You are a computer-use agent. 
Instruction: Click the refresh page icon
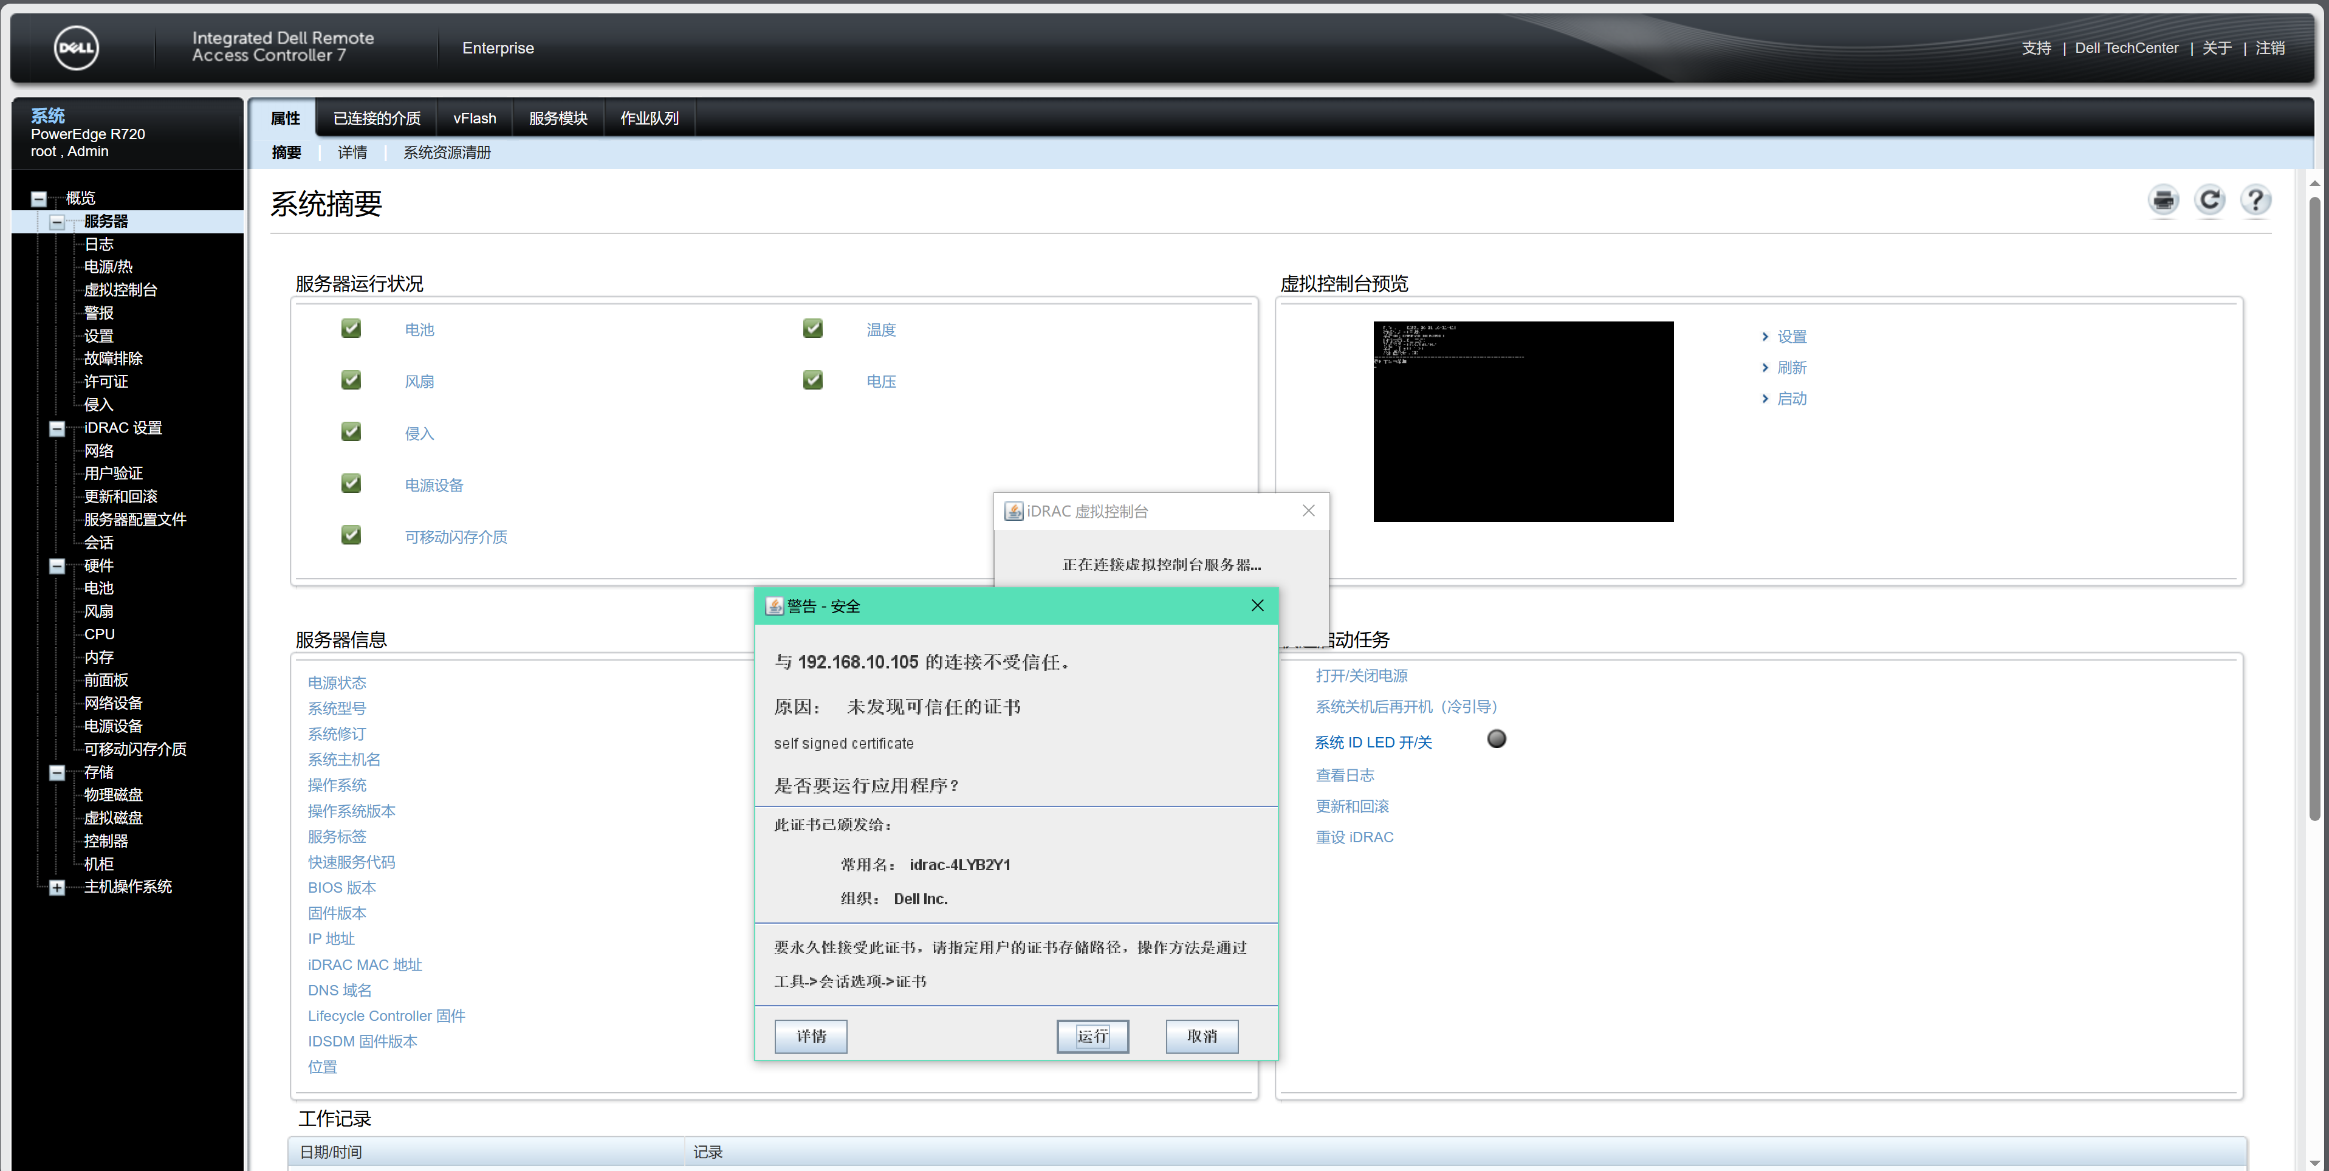pyautogui.click(x=2210, y=200)
